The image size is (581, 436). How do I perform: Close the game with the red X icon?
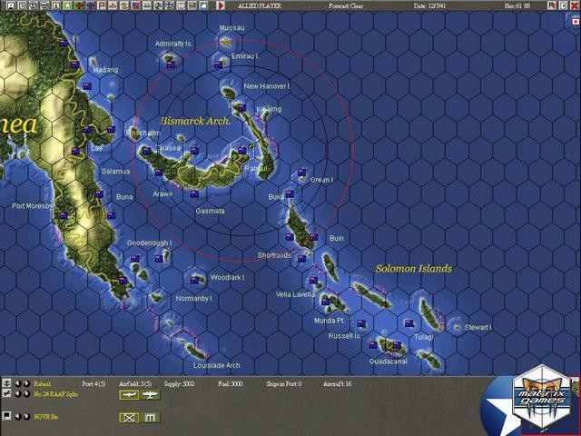pyautogui.click(x=575, y=5)
